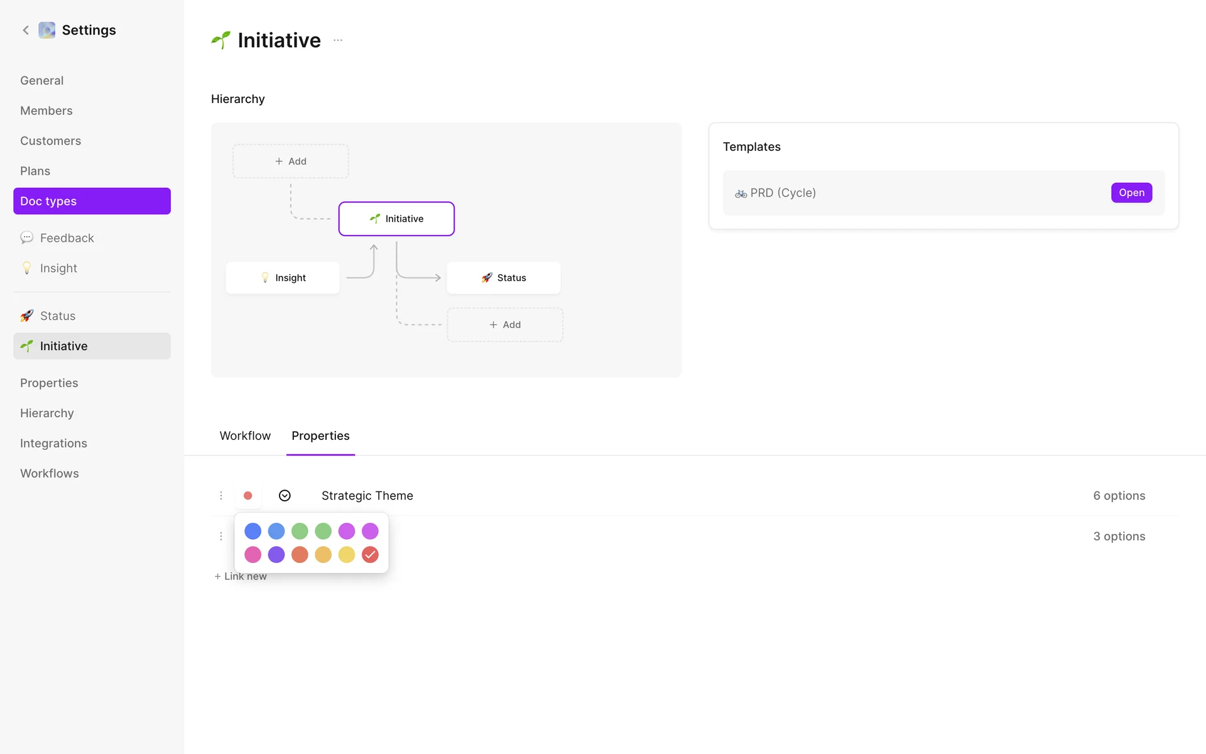
Task: Choose the pink color swatch
Action: (x=253, y=555)
